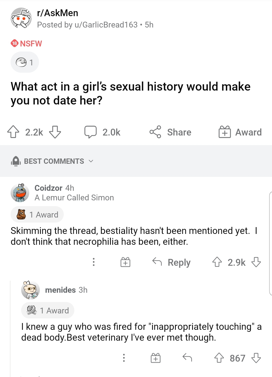Give an award on Coidzor's comment gift icon
The height and width of the screenshot is (377, 272).
tap(126, 262)
